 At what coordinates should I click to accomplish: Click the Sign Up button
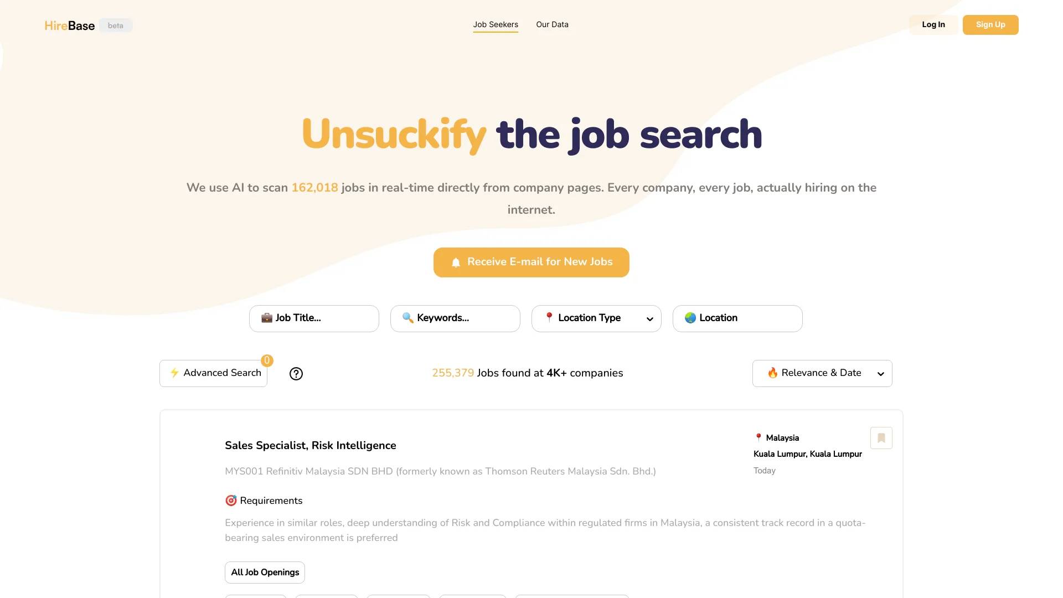(990, 24)
